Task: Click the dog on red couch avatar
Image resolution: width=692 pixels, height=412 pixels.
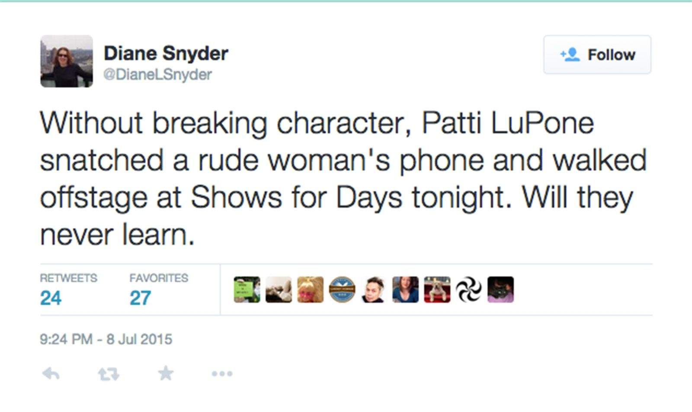Action: (x=437, y=290)
